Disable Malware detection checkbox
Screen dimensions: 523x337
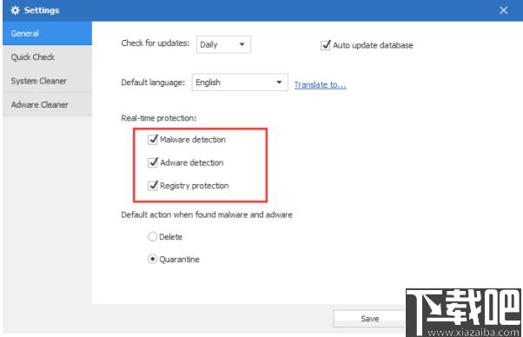pyautogui.click(x=153, y=139)
